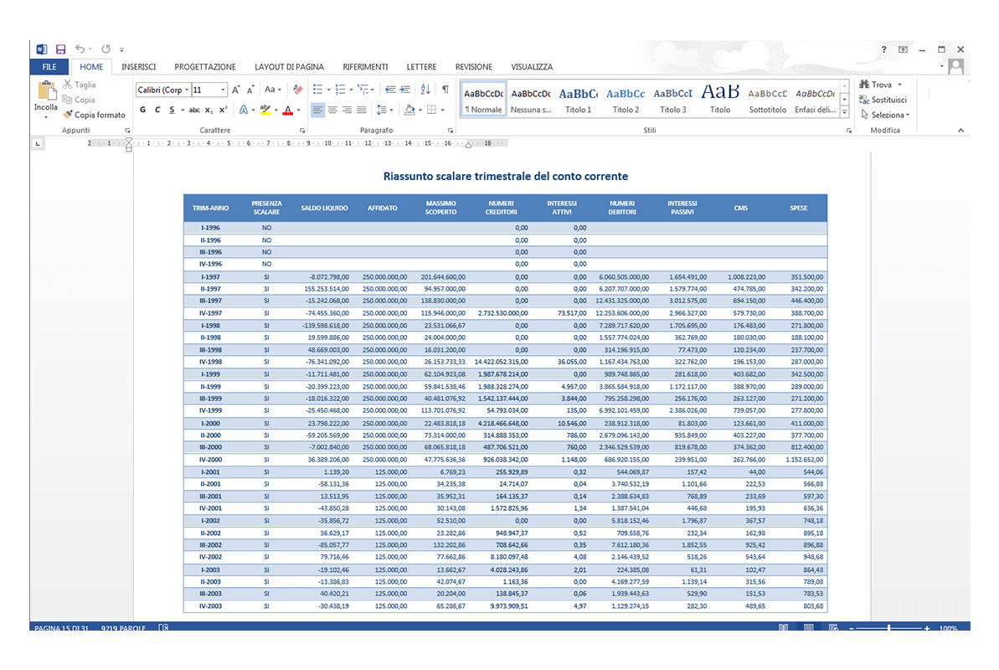Open Carattere dialog launcher

[302, 131]
